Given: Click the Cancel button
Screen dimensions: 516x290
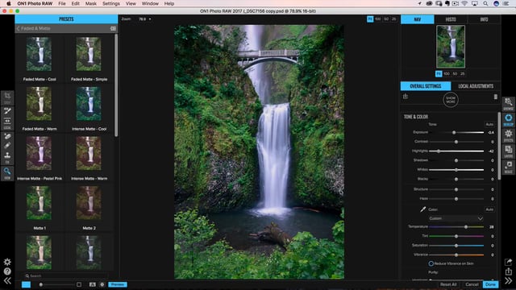Looking at the screenshot, I should [x=472, y=284].
